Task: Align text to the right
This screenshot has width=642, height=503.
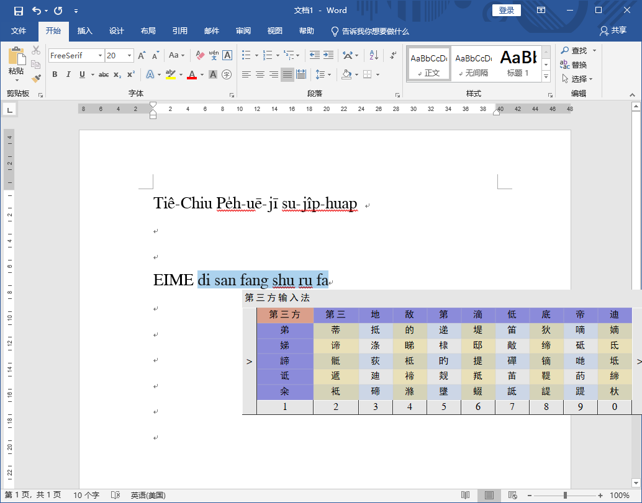Action: coord(274,74)
